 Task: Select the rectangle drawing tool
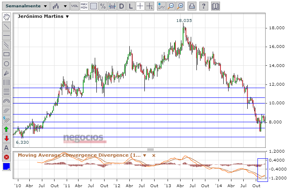(7, 54)
